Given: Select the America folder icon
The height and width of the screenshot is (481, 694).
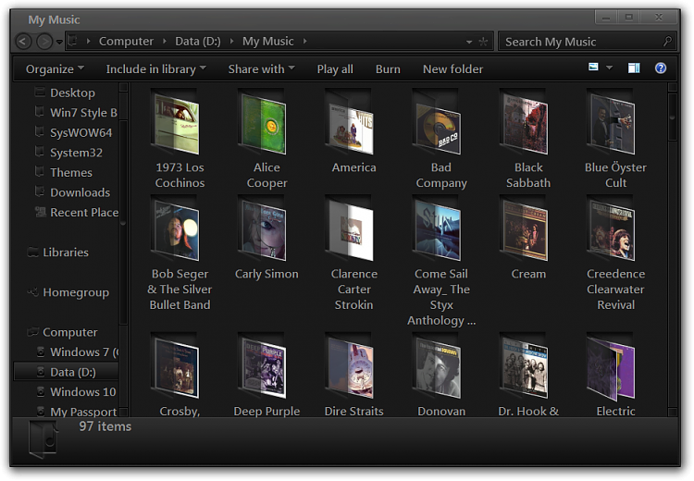Looking at the screenshot, I should point(350,121).
